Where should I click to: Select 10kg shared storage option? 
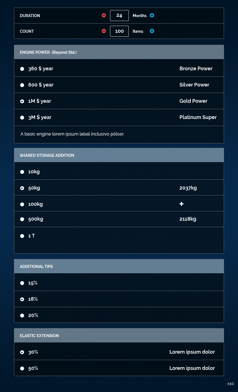click(x=22, y=172)
